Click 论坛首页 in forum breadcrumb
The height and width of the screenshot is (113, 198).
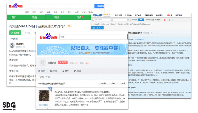pos(97,24)
